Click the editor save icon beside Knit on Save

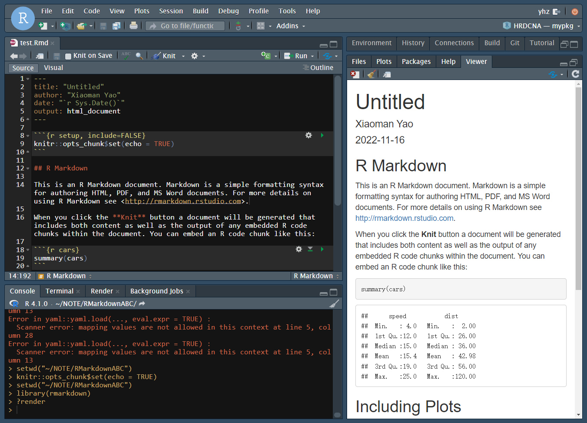click(56, 56)
